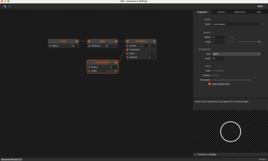
Task: Click the Circle node output port
Action: [77, 41]
